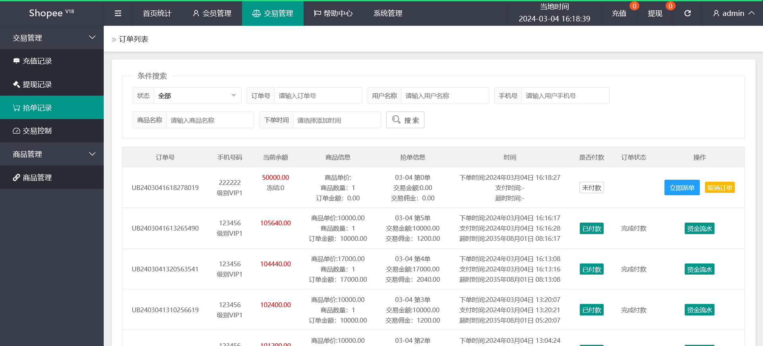The width and height of the screenshot is (763, 346).
Task: Click the hamburger menu collapse icon
Action: click(118, 13)
